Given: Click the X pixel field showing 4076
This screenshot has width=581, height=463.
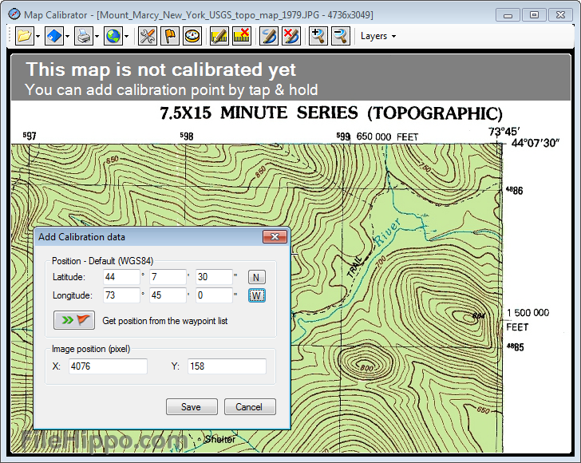Looking at the screenshot, I should click(x=108, y=366).
